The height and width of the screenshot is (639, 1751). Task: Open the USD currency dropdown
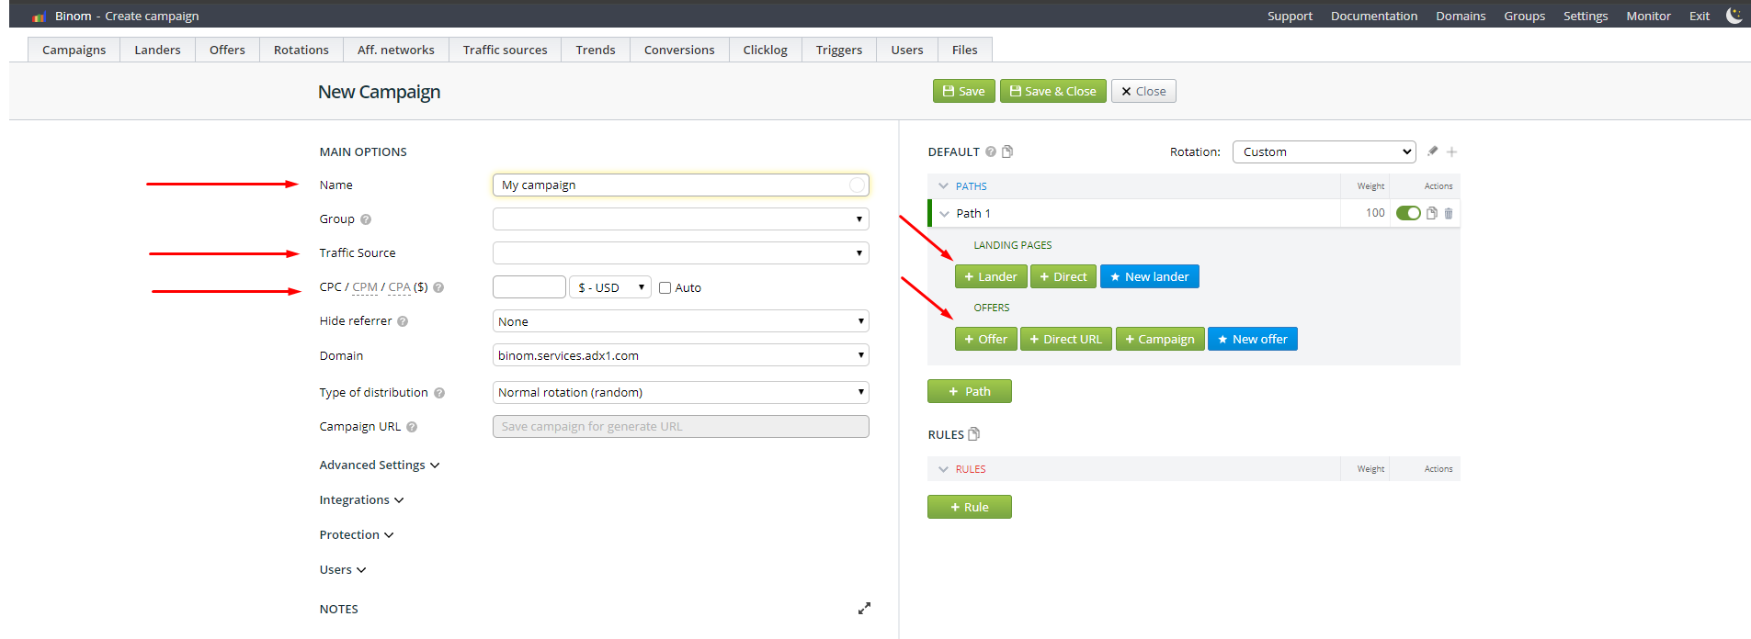coord(610,287)
